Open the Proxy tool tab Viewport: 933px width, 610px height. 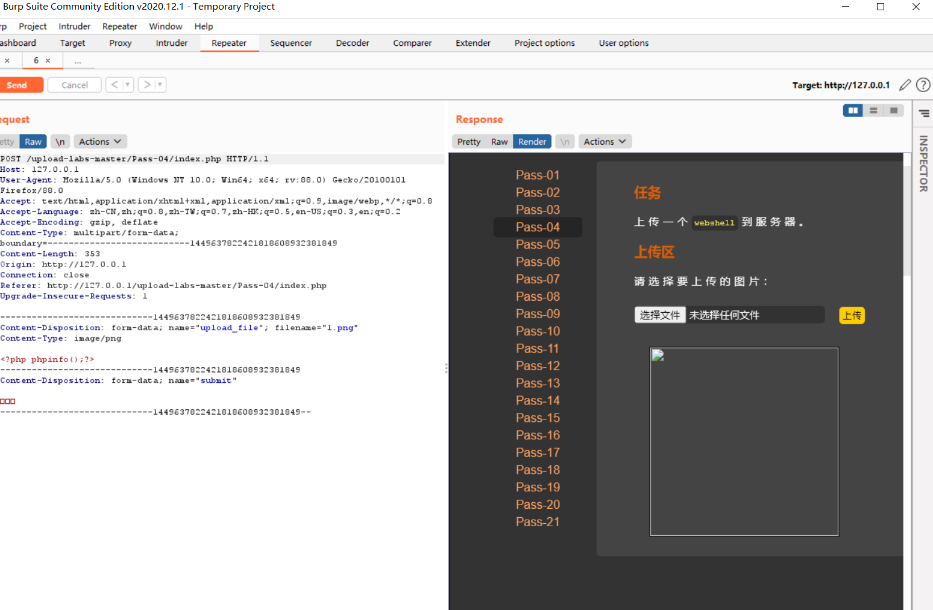[121, 43]
